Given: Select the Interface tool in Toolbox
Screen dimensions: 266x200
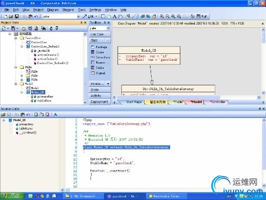Looking at the screenshot, I should 101,57.
